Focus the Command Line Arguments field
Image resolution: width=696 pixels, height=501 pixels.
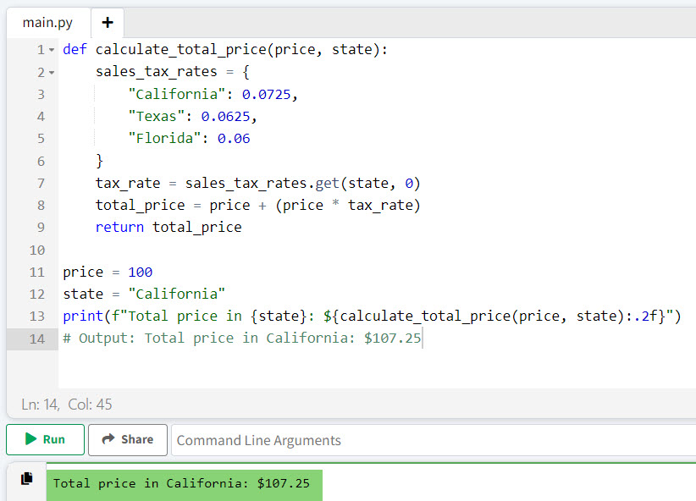[x=433, y=440]
